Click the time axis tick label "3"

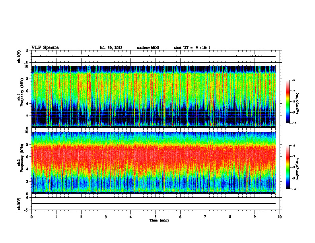tap(106, 217)
